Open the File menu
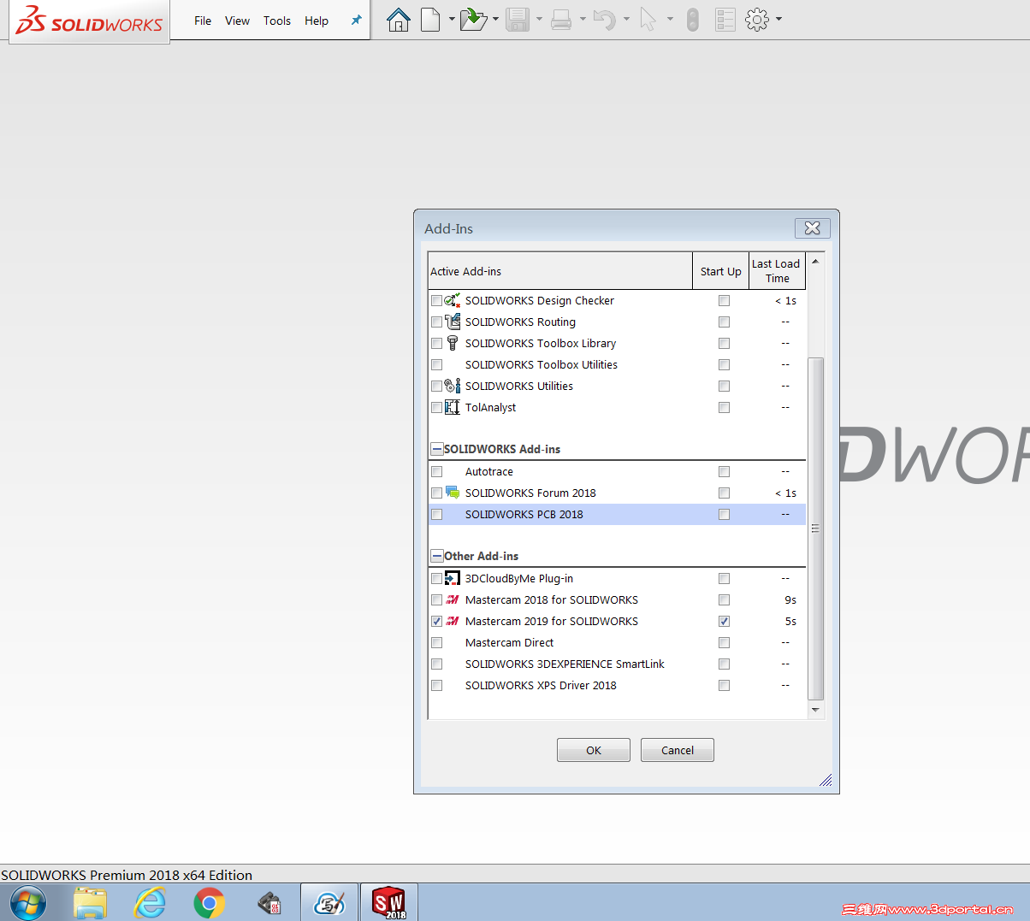The image size is (1030, 921). pos(203,21)
